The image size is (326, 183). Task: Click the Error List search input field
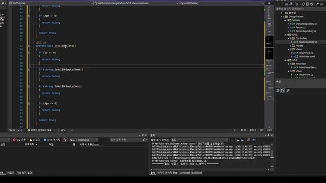tap(126, 140)
